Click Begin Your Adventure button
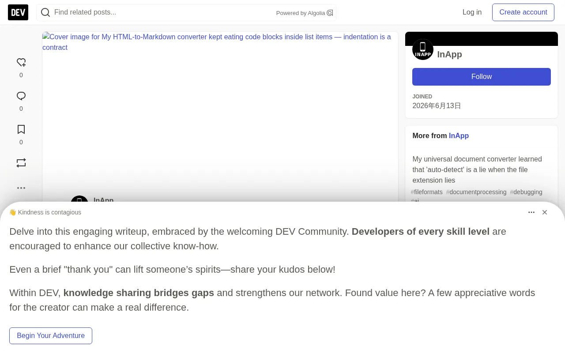This screenshot has width=565, height=353. tap(51, 336)
